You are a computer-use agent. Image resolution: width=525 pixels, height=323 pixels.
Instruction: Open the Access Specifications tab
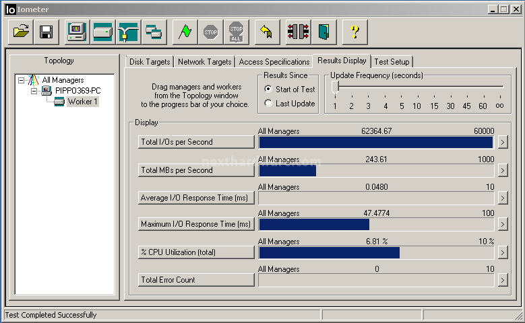274,62
